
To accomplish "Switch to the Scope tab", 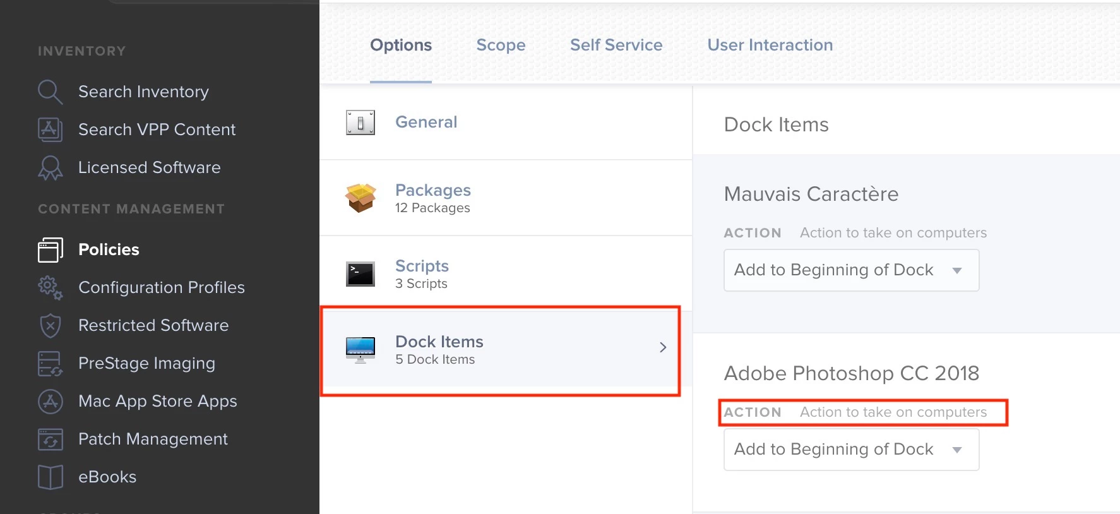I will 501,45.
